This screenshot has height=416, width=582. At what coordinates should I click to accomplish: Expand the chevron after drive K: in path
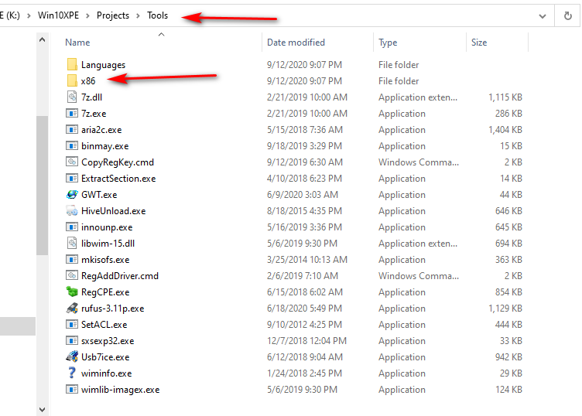(29, 15)
